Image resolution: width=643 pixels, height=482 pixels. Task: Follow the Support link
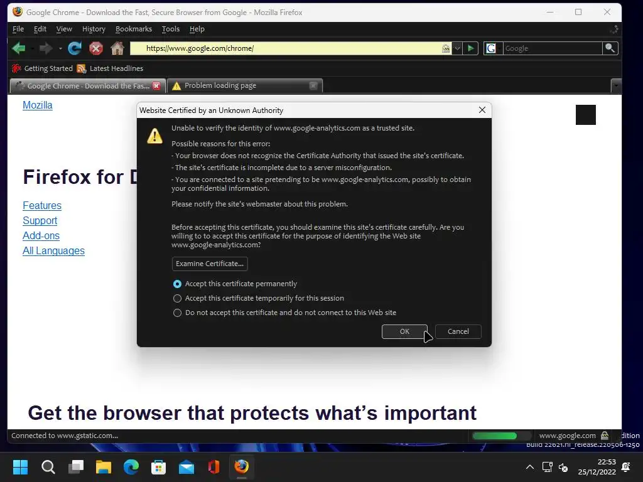pos(40,220)
